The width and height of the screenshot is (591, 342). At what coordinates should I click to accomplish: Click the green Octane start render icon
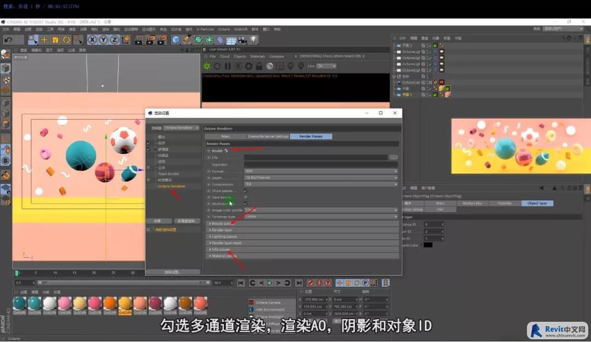(206, 66)
